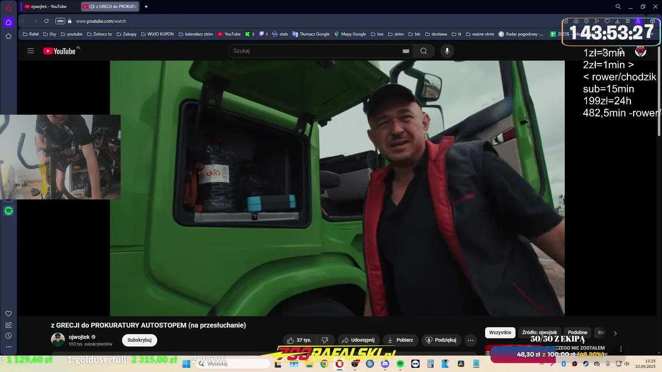Open the Opera sidebar home icon

(8, 22)
